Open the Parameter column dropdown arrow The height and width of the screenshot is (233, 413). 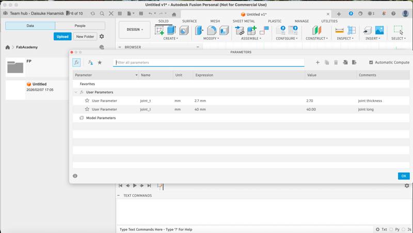[x=136, y=75]
